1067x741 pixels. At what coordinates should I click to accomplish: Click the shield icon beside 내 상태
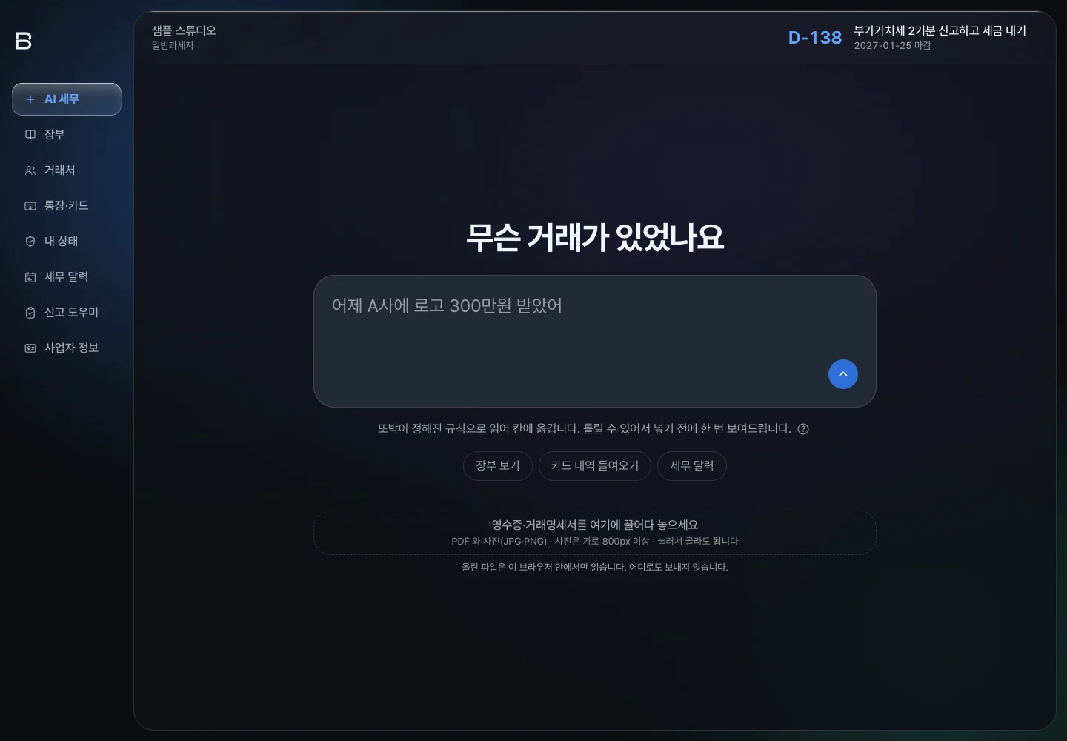(x=30, y=242)
